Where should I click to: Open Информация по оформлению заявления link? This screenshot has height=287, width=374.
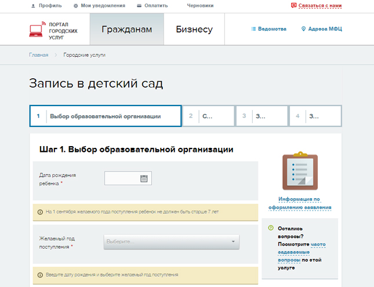(299, 203)
